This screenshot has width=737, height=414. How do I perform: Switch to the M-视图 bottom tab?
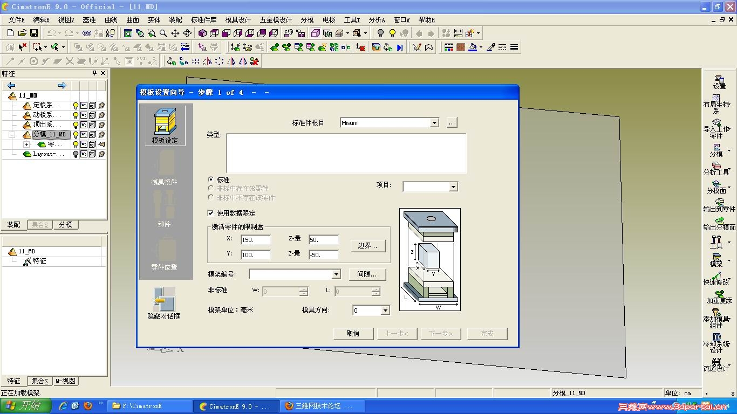[x=66, y=381]
